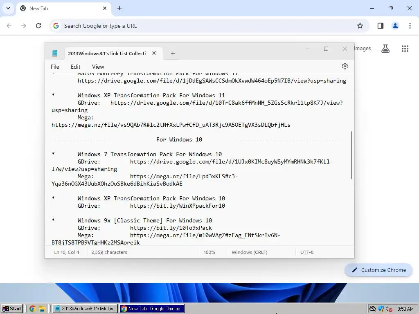
Task: Click the bit.ly/10To9xPack link text
Action: (x=171, y=228)
